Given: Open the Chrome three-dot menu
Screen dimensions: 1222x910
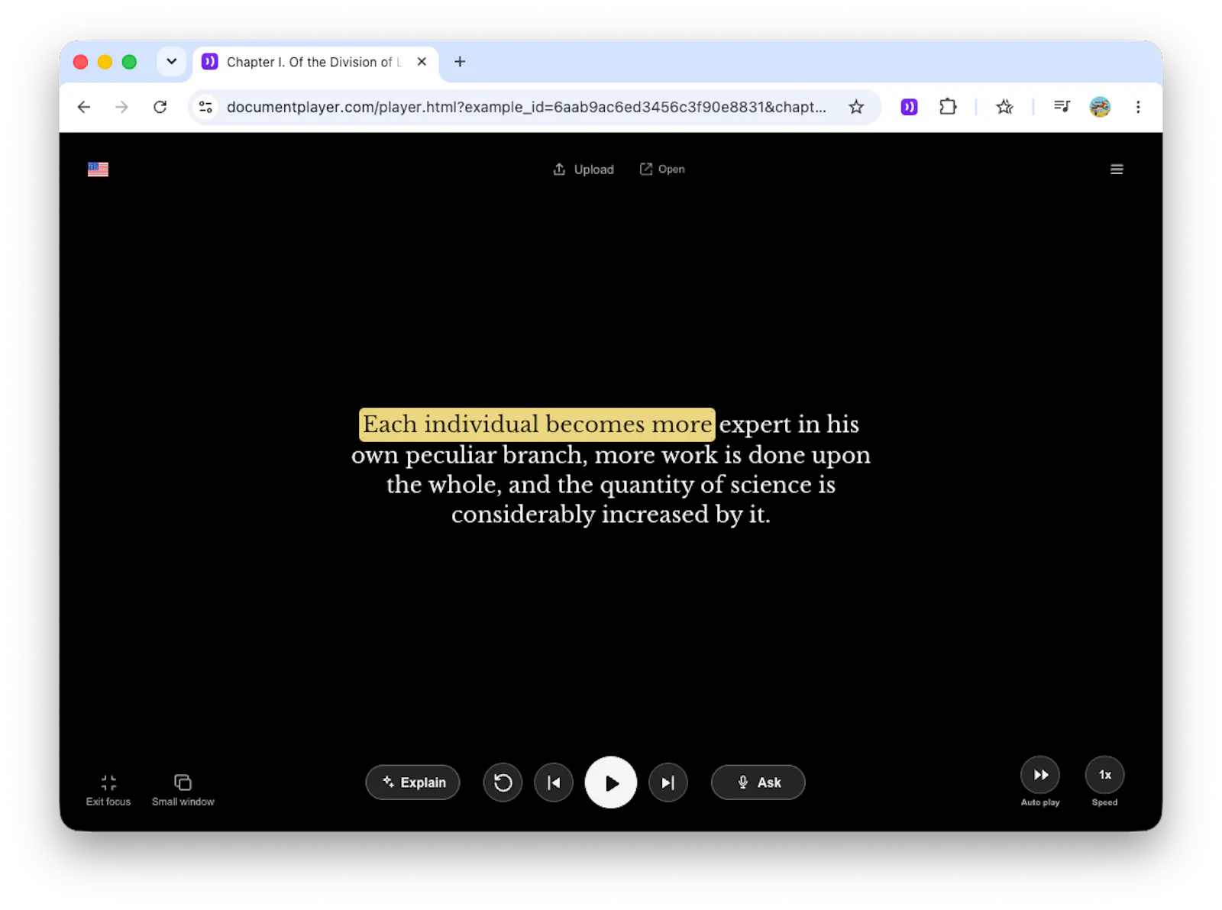Looking at the screenshot, I should [x=1138, y=107].
